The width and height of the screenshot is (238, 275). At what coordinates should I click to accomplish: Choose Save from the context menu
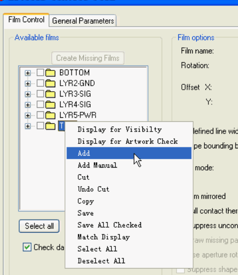coord(129,213)
